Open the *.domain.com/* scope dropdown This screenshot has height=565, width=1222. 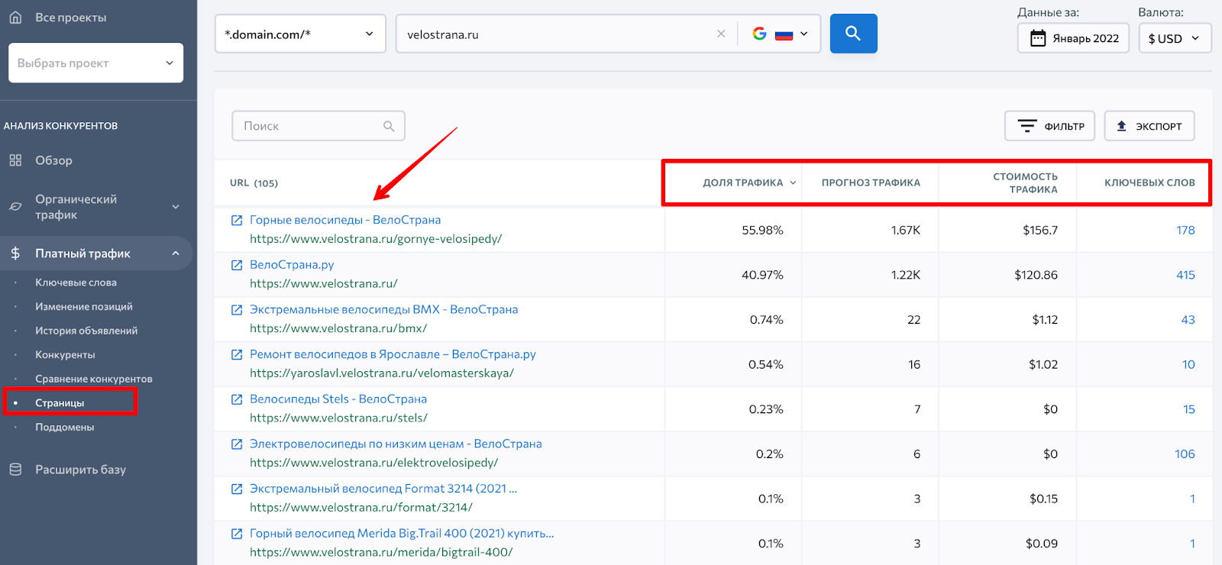[x=300, y=34]
